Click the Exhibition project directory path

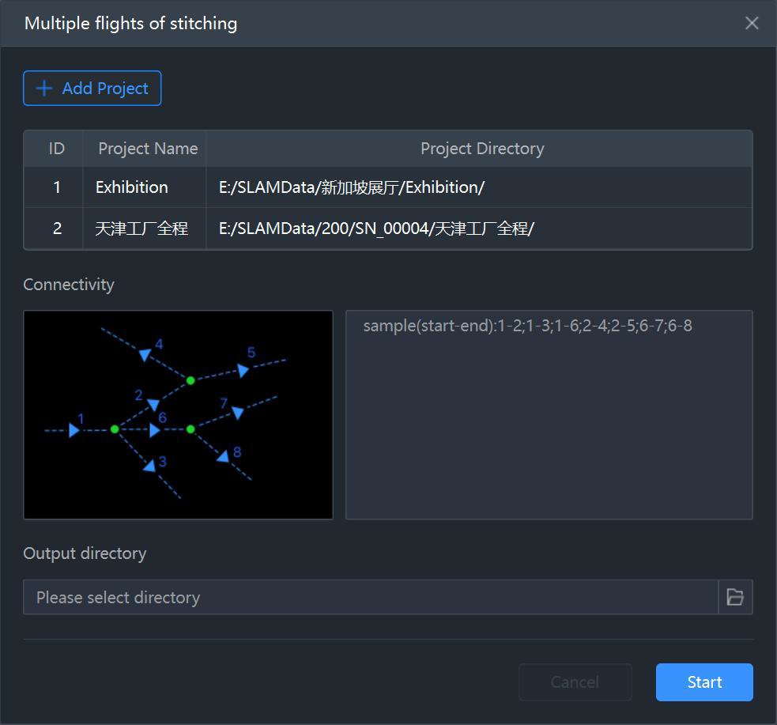tap(351, 187)
